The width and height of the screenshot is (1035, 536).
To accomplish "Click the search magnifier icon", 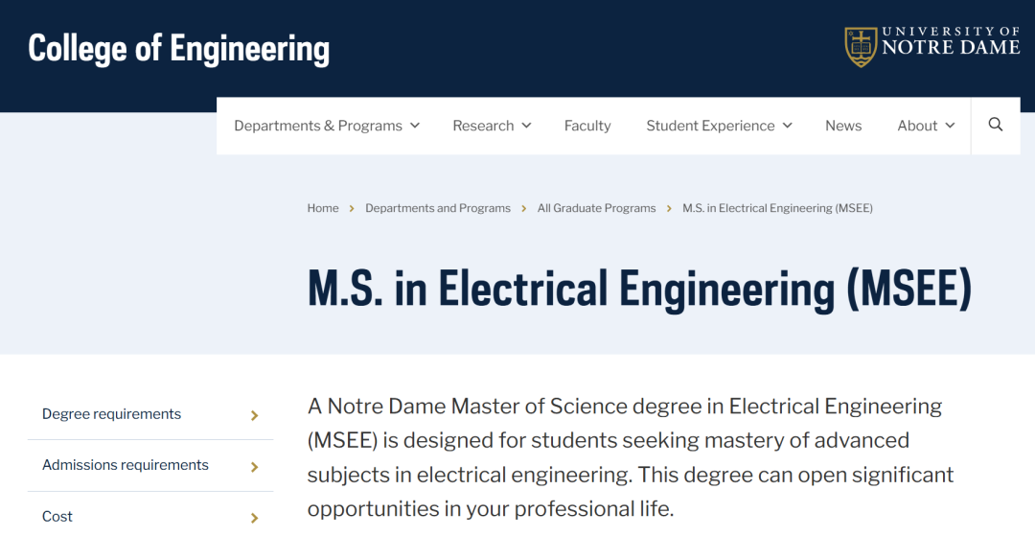I will pyautogui.click(x=996, y=125).
